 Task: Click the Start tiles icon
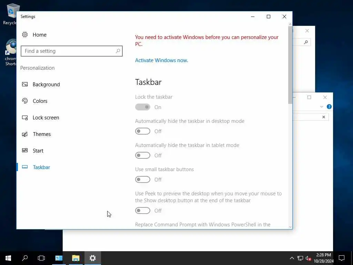pyautogui.click(x=25, y=150)
